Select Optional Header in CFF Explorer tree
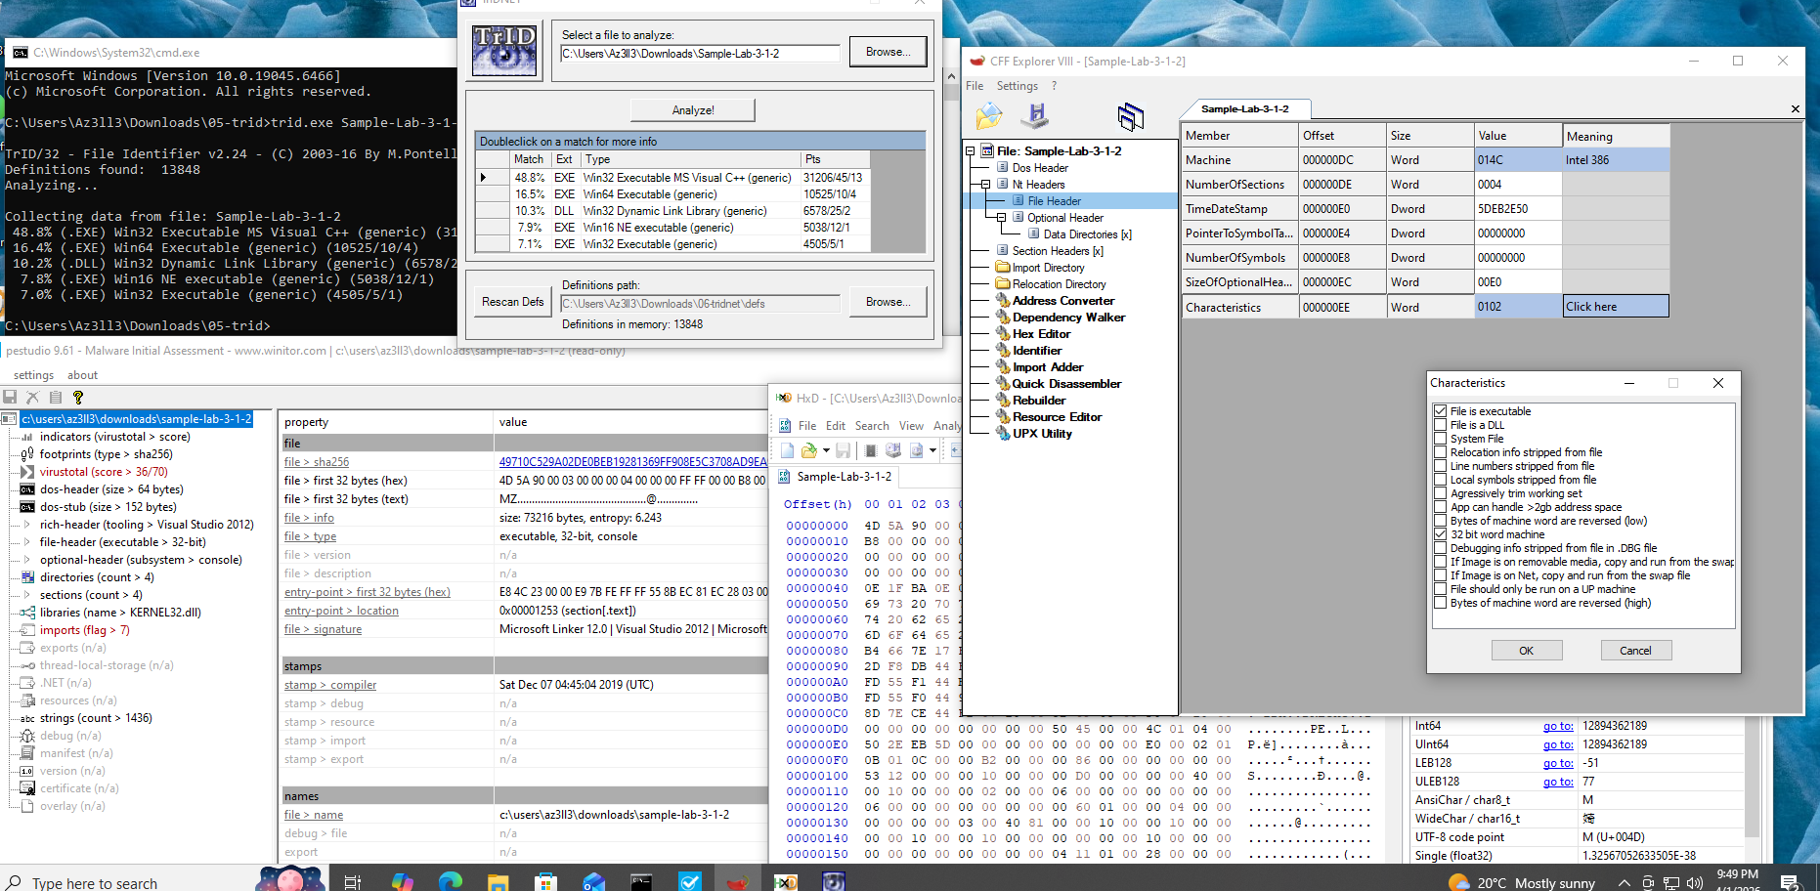The height and width of the screenshot is (891, 1820). pos(1065,218)
